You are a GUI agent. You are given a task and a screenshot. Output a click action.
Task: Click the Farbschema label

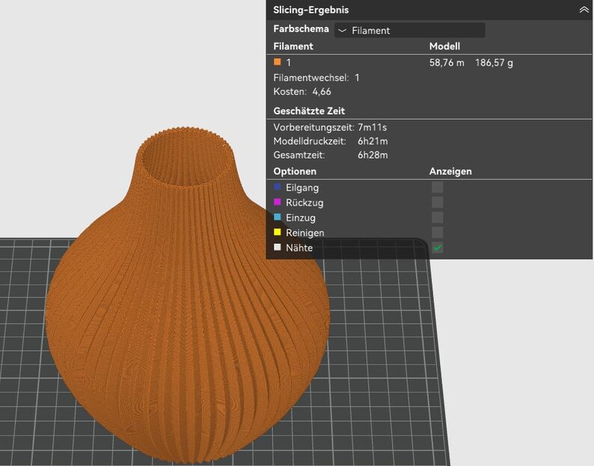coord(301,28)
